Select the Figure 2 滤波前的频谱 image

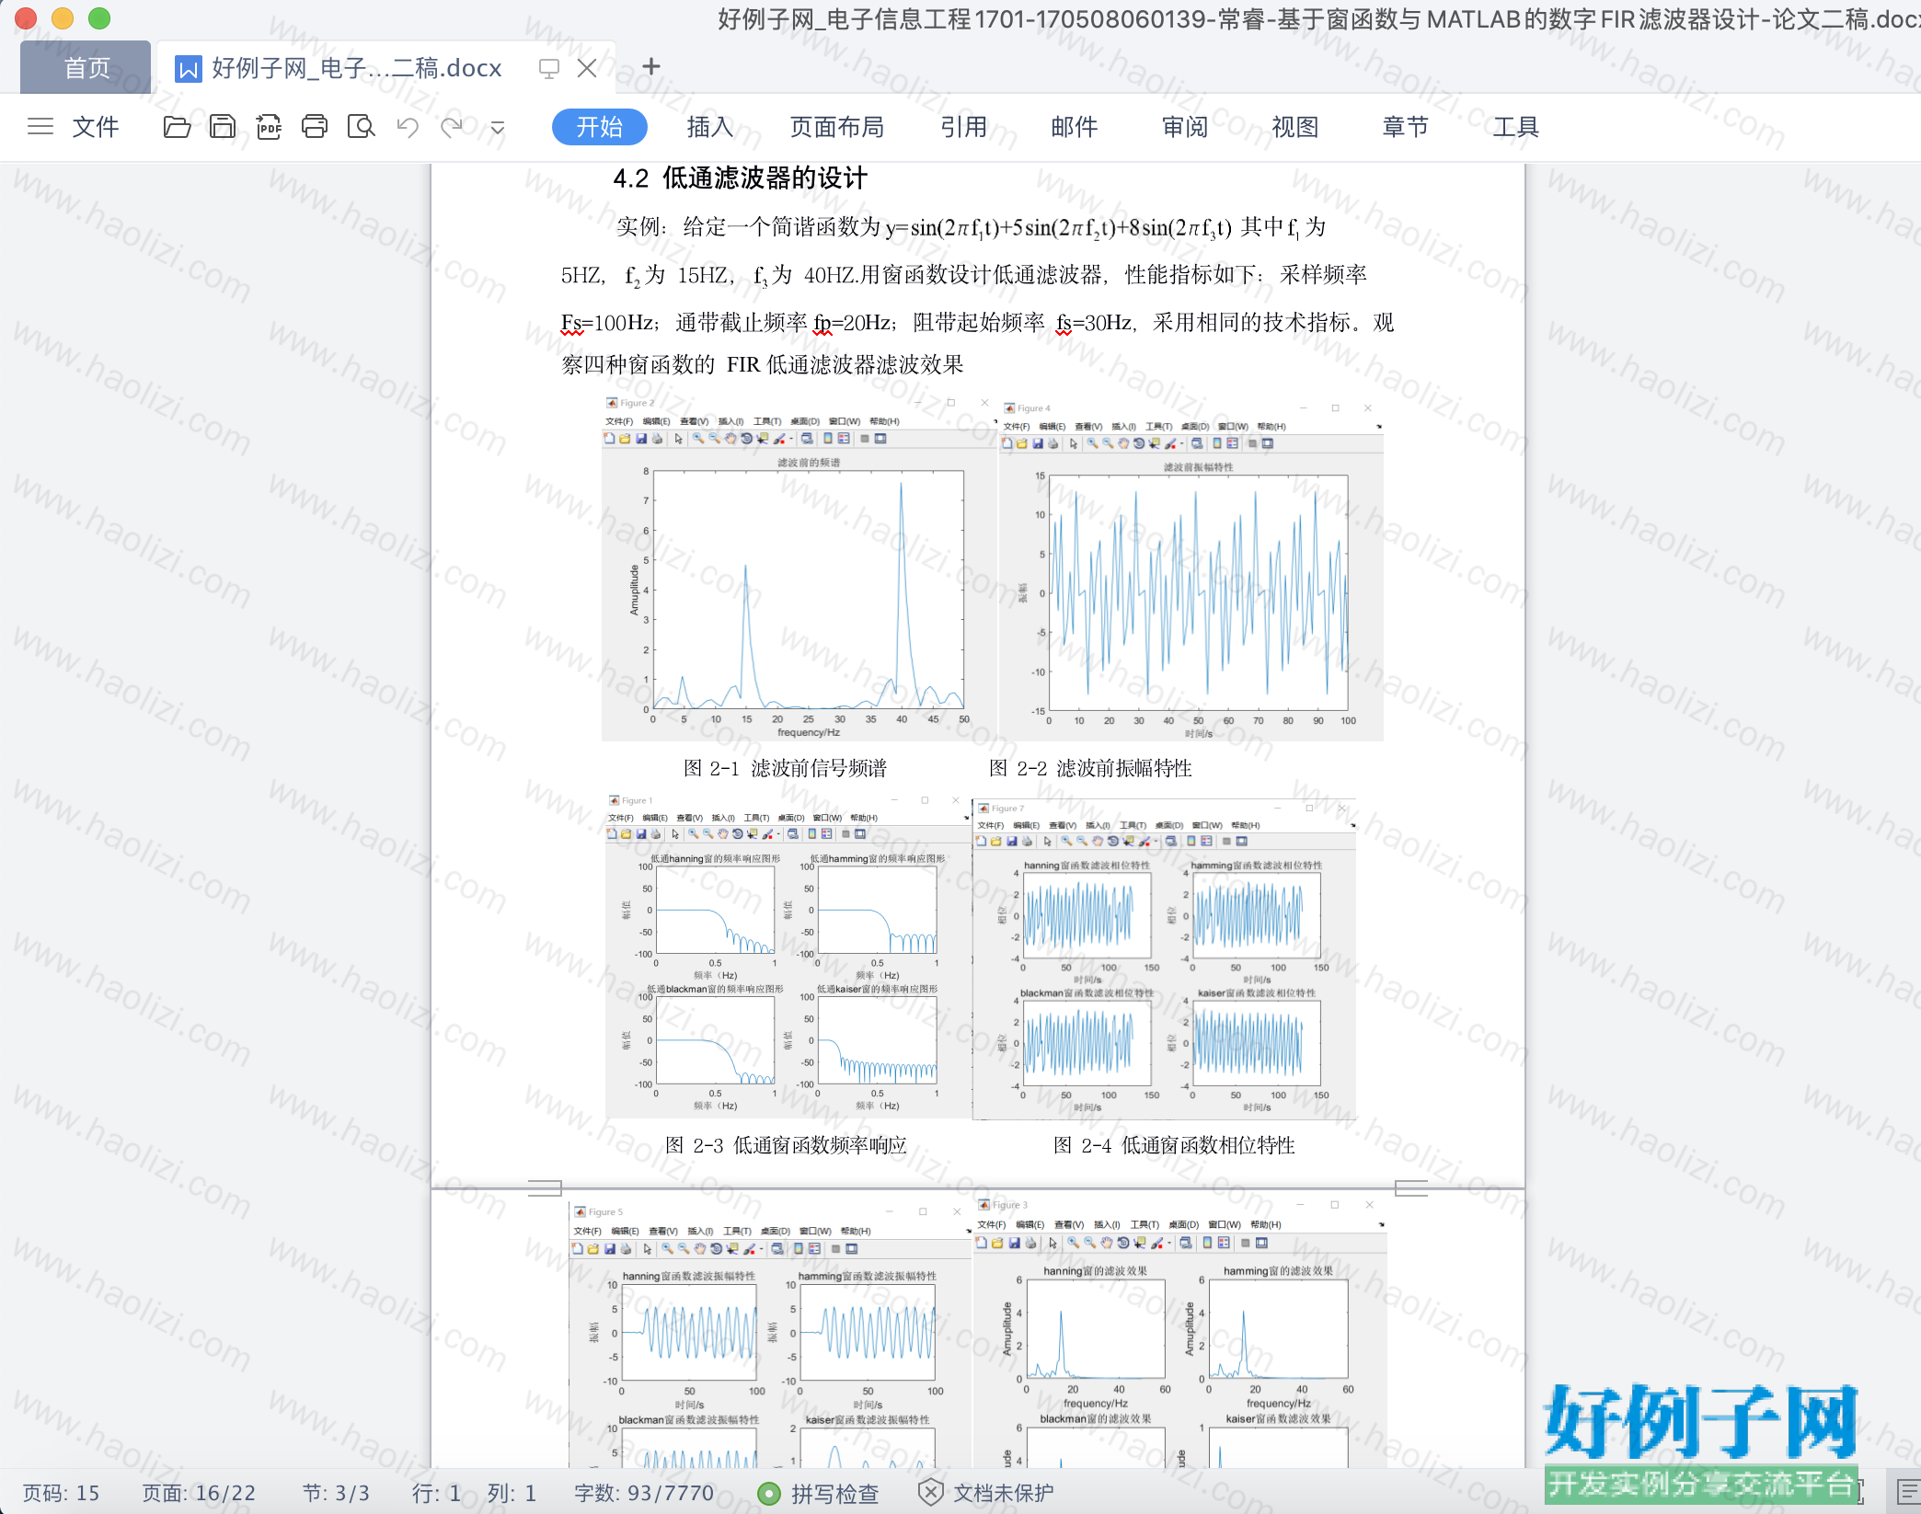point(799,568)
